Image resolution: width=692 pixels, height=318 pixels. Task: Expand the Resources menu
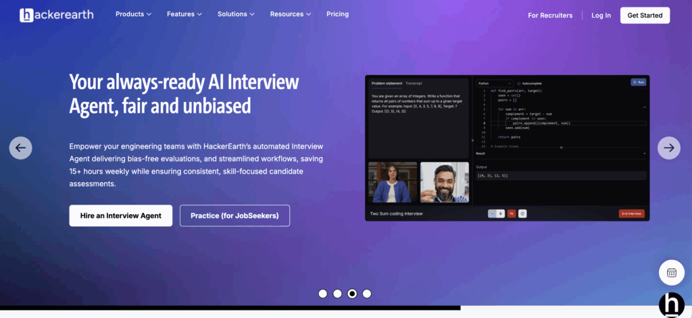click(291, 14)
